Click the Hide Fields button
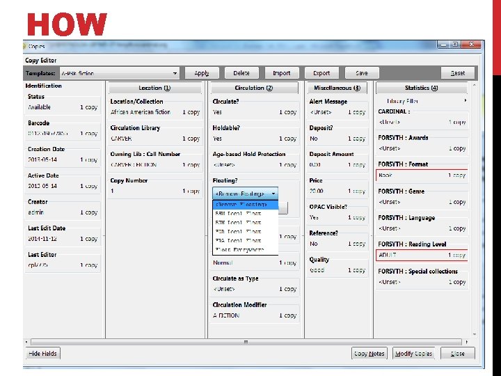Screen dimensions: 501x376 (x=43, y=353)
